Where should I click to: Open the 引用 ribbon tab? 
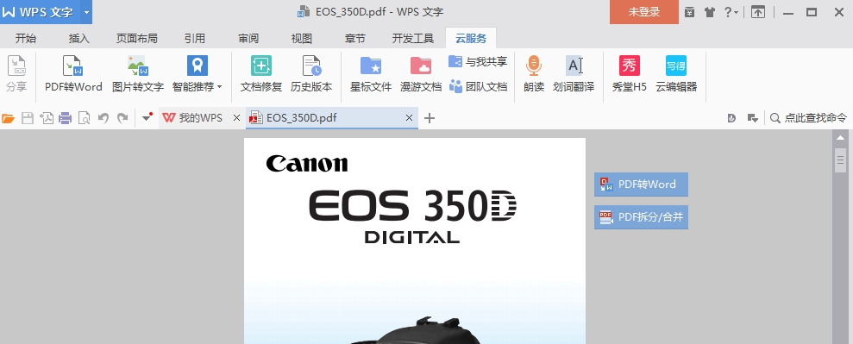195,38
